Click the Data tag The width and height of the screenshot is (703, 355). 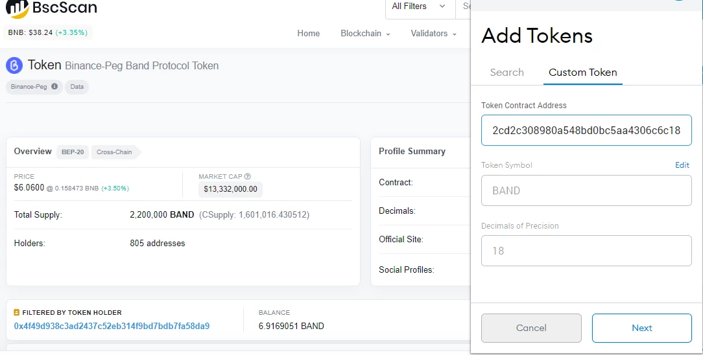pos(77,86)
